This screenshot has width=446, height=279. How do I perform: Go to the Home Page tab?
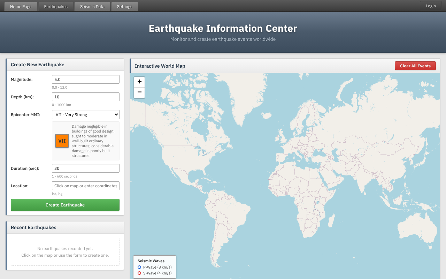(21, 6)
